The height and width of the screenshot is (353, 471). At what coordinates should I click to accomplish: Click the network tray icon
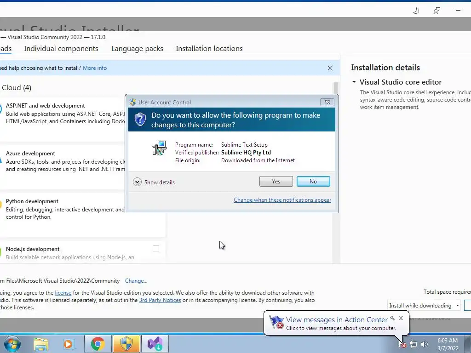[x=414, y=345]
